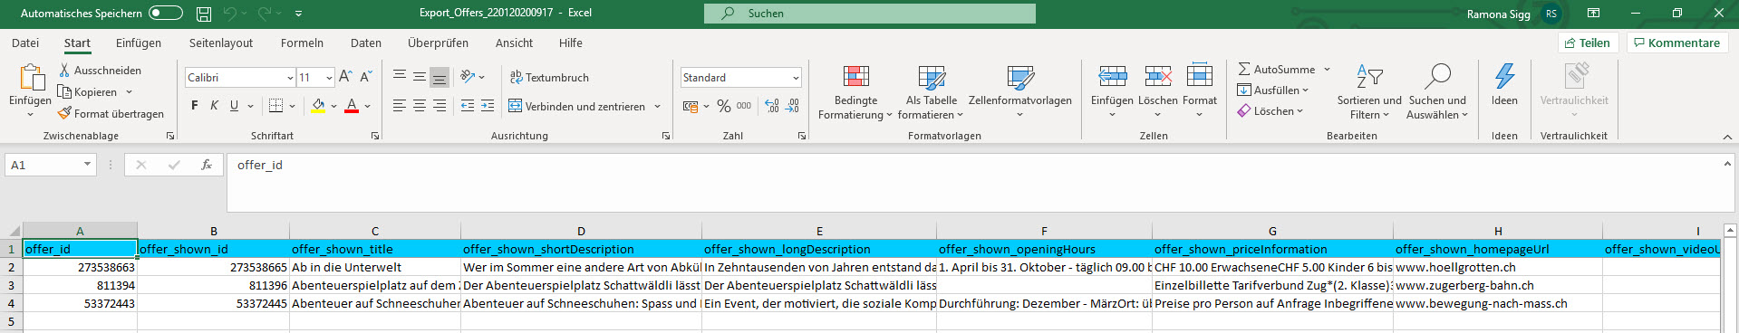1739x333 pixels.
Task: Click the thousands separator 000 icon
Action: click(744, 106)
